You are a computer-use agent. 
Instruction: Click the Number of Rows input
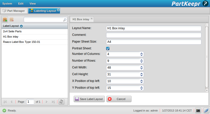click(x=123, y=61)
